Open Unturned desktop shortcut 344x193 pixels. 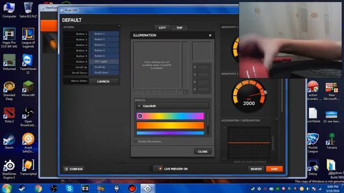tap(9, 62)
